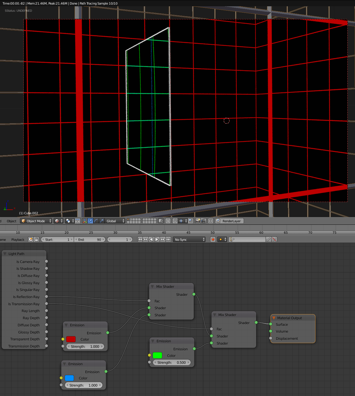Click the animation render clapboard icon
The width and height of the screenshot is (355, 396).
[203, 221]
